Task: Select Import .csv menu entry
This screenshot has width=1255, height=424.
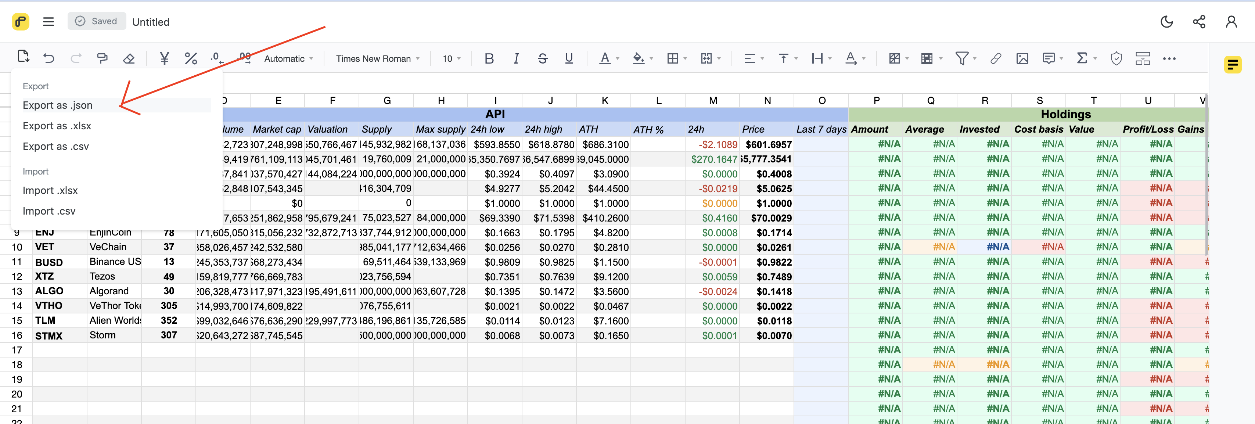Action: (x=49, y=211)
